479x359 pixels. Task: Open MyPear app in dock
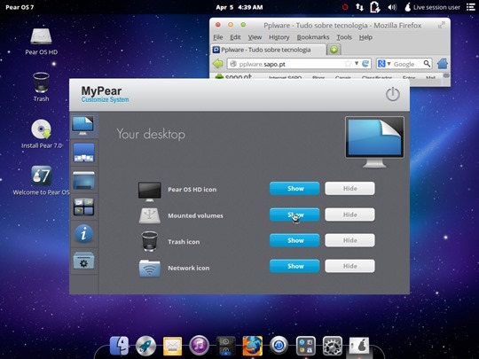[359, 346]
